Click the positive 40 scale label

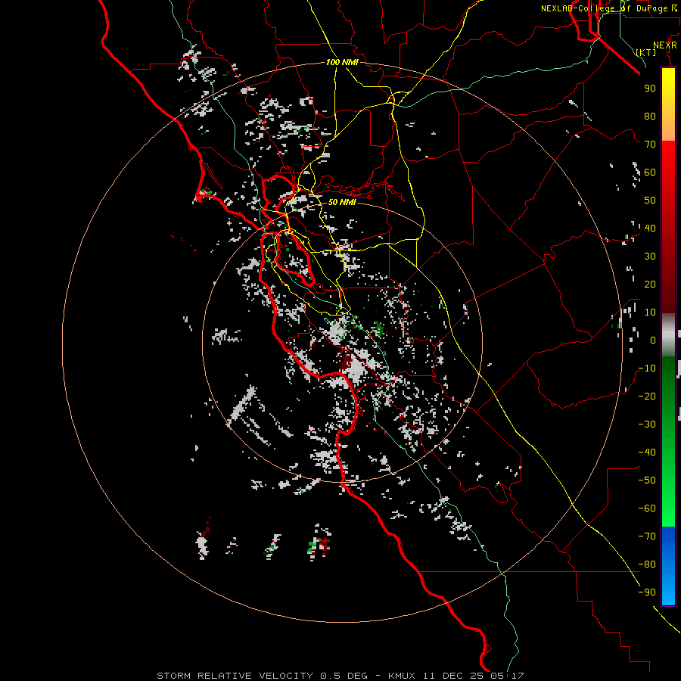(650, 228)
